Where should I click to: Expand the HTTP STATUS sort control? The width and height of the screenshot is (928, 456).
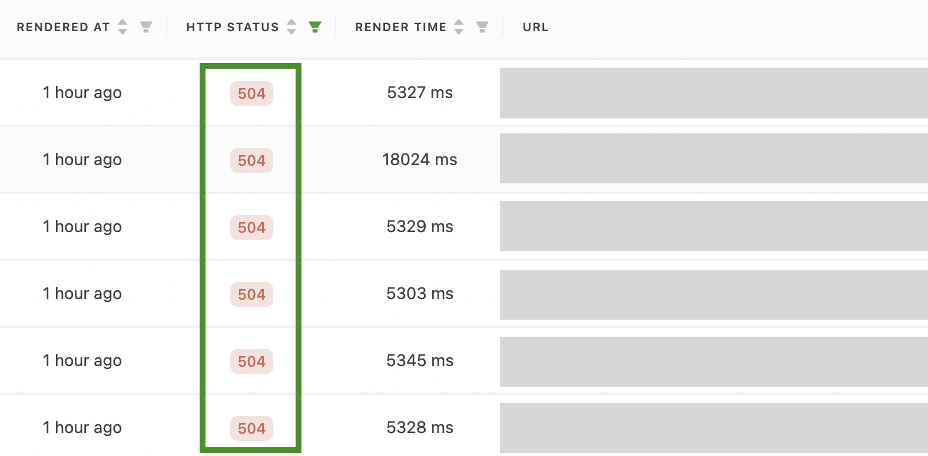point(291,26)
